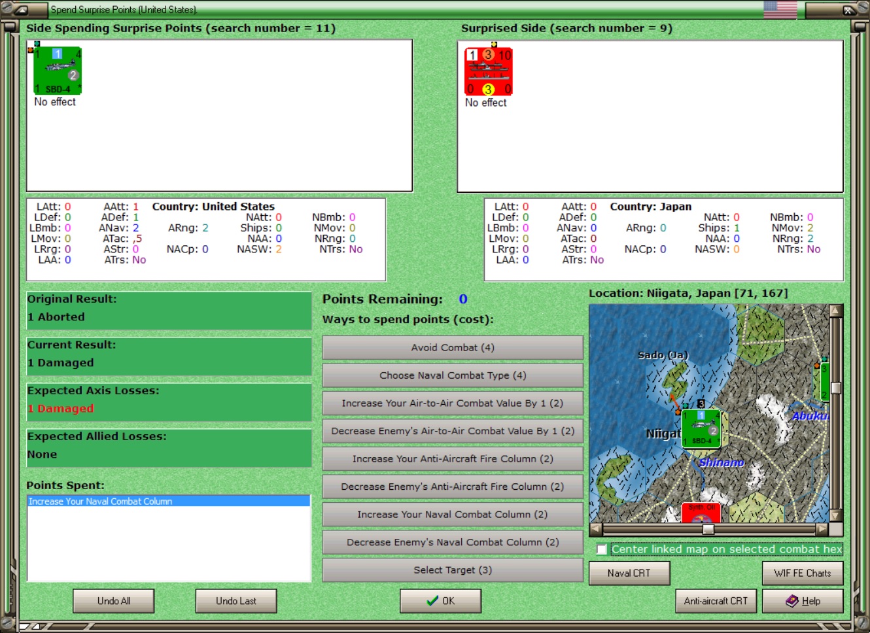The width and height of the screenshot is (870, 633).
Task: Decrease Enemy's Naval Combat Column button
Action: point(453,542)
